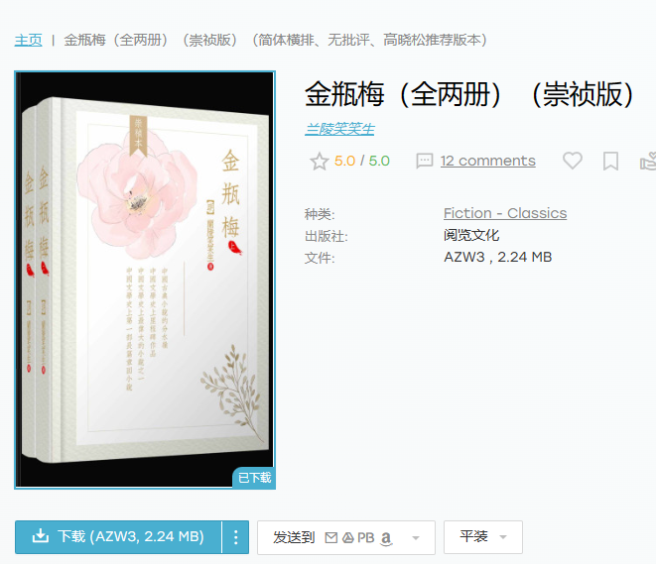Click the PB icon in 发送到
This screenshot has height=564, width=656.
[365, 537]
